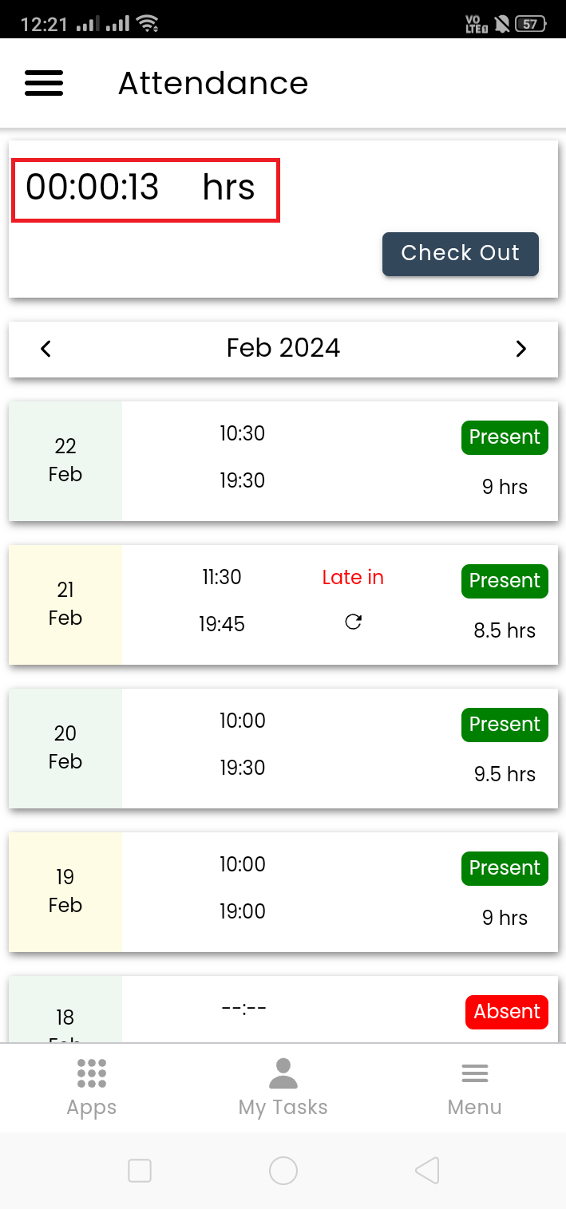Tap the 00:00:13 hrs timer display

145,189
